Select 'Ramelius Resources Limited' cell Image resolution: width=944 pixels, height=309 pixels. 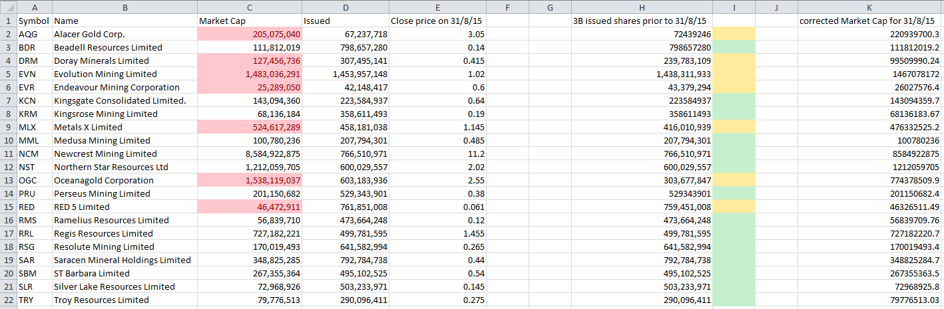click(124, 220)
